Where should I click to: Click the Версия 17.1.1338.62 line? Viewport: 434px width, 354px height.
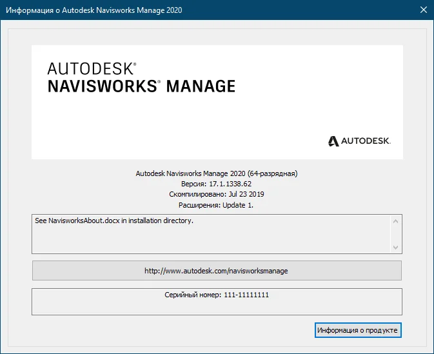pyautogui.click(x=217, y=184)
